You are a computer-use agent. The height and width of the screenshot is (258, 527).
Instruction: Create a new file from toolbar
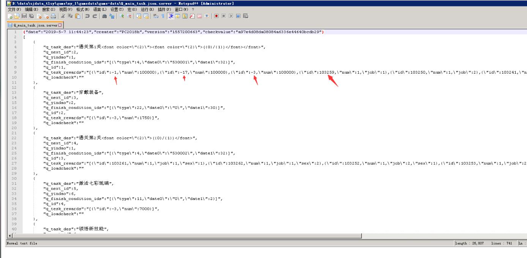pyautogui.click(x=10, y=16)
